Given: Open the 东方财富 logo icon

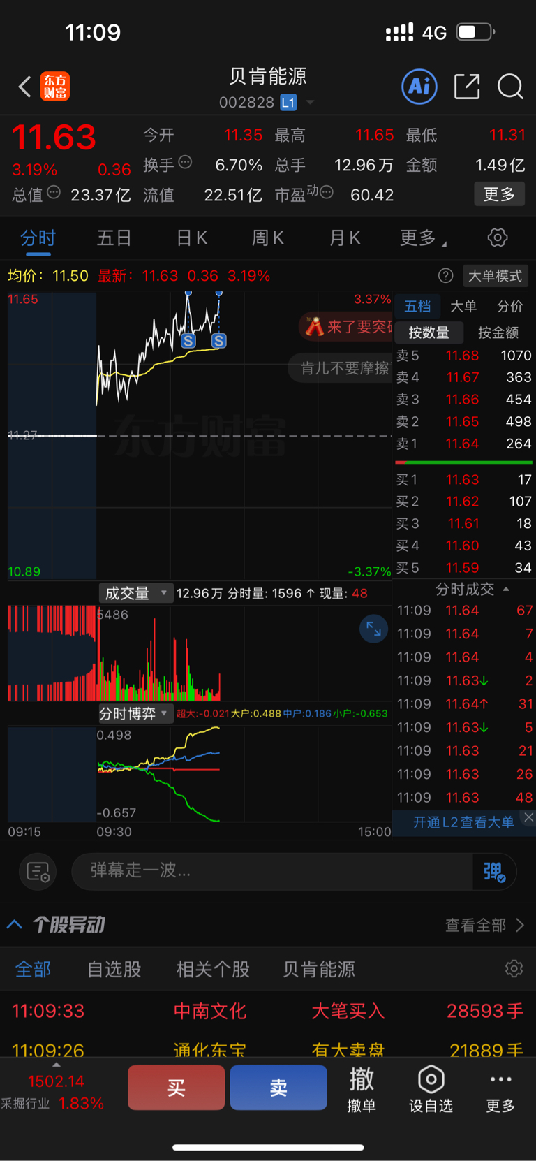Looking at the screenshot, I should click(x=55, y=87).
